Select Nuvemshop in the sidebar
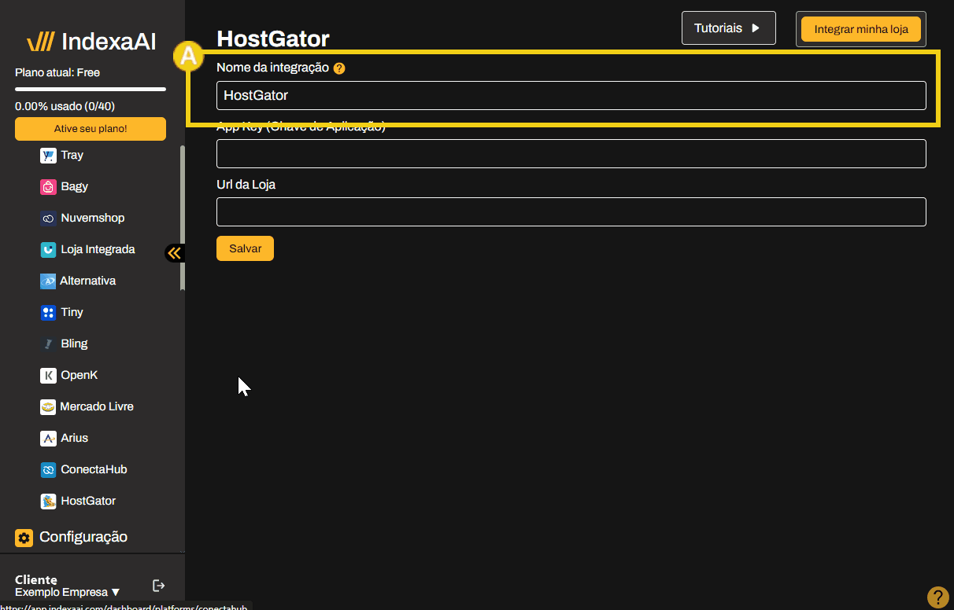This screenshot has width=954, height=610. coord(92,219)
